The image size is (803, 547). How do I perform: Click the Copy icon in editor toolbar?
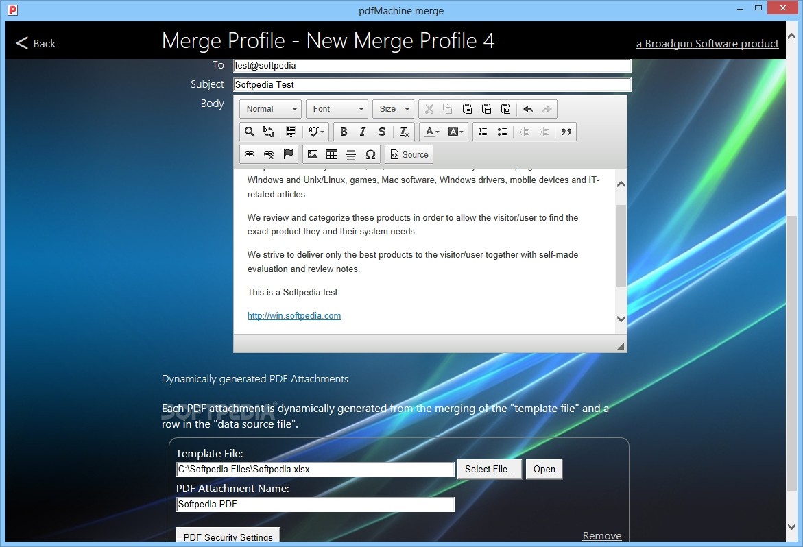[x=448, y=109]
